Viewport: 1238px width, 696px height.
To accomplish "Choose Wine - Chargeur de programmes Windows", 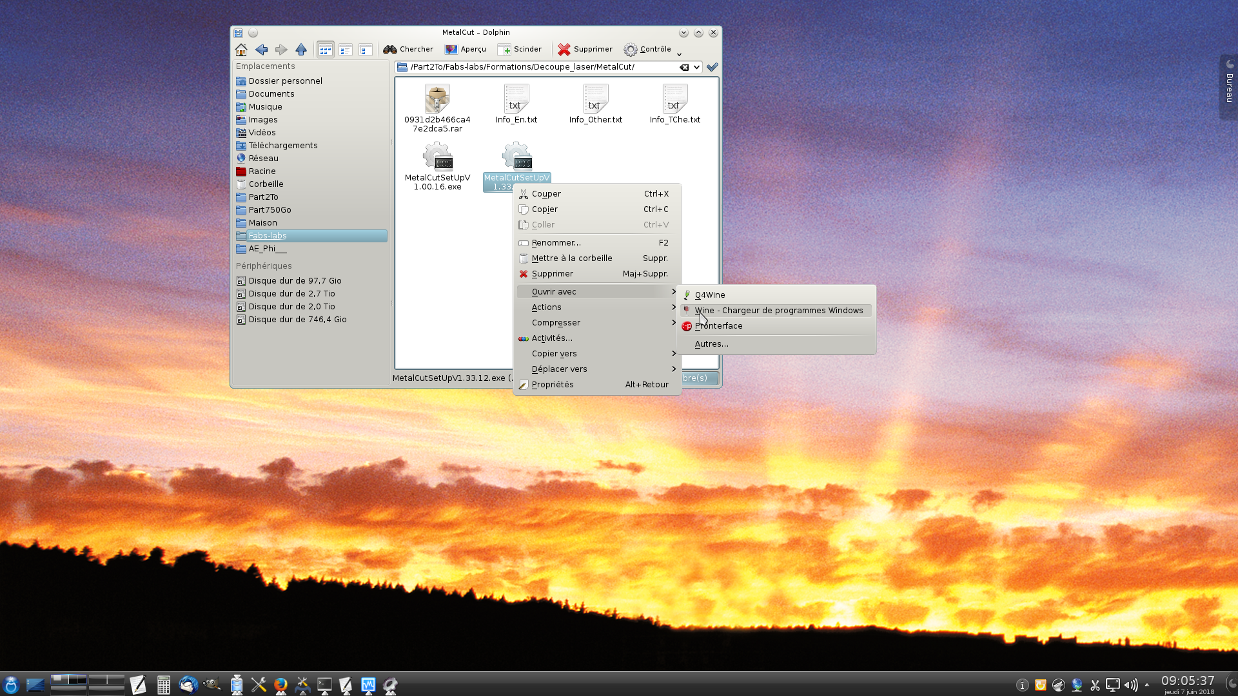I will [778, 311].
